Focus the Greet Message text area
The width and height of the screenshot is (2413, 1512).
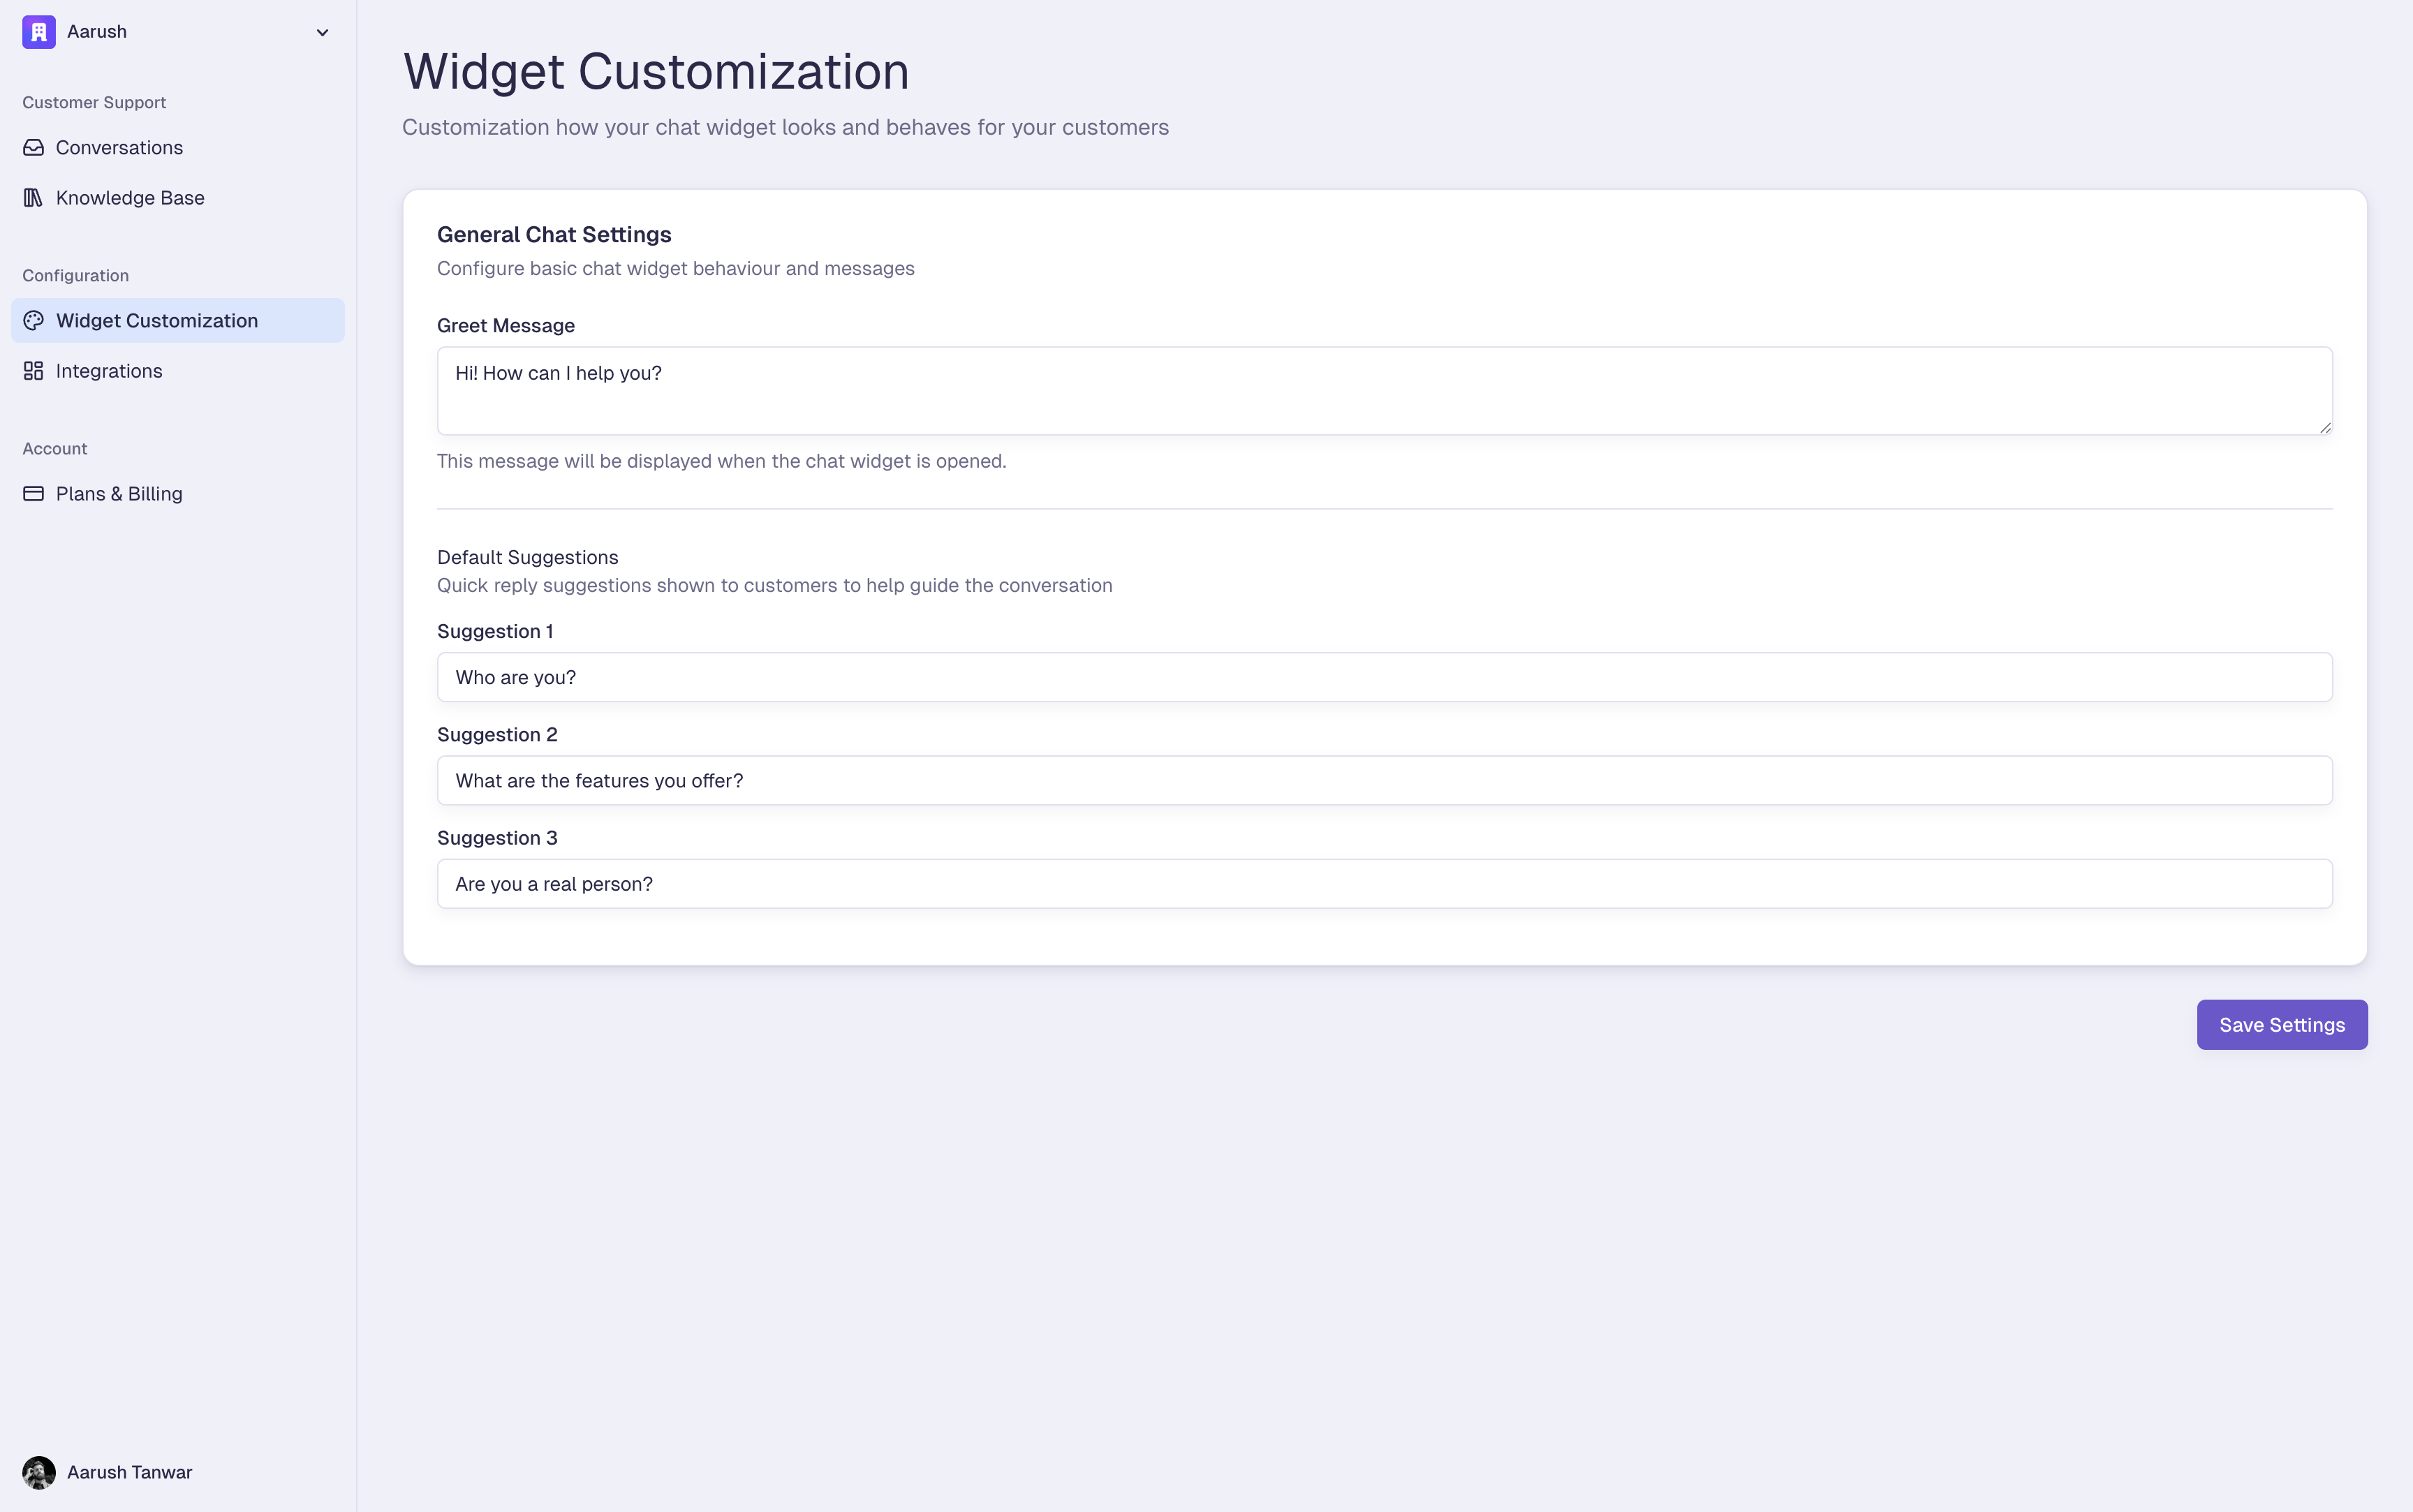click(1384, 391)
